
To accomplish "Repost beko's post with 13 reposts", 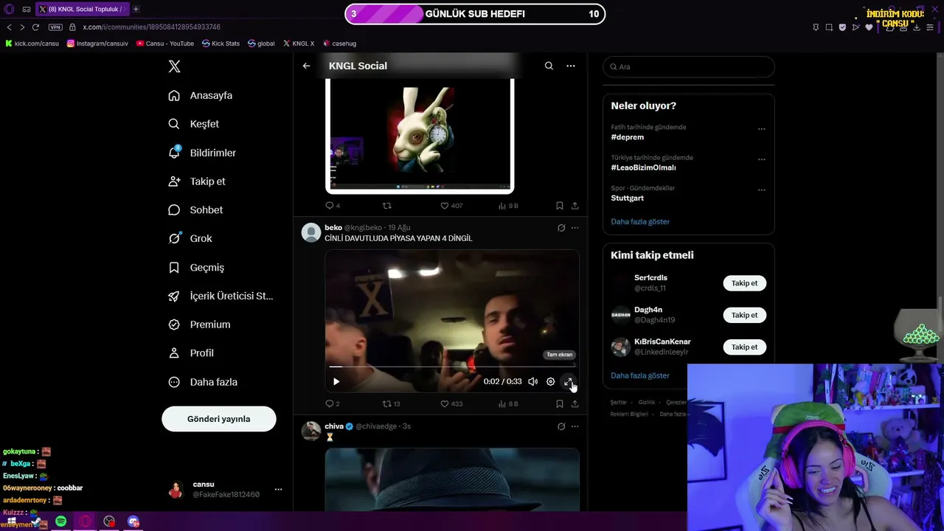I will point(391,404).
